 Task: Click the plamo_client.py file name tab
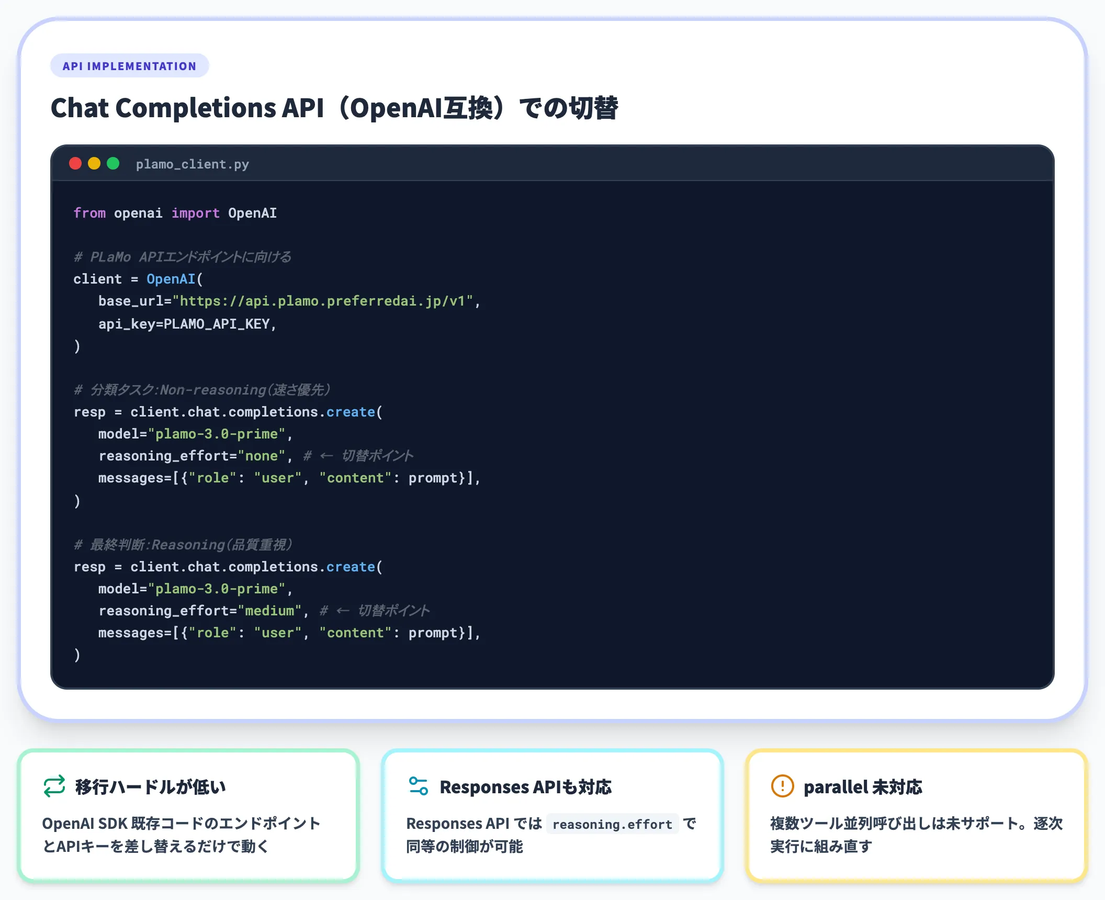coord(193,164)
